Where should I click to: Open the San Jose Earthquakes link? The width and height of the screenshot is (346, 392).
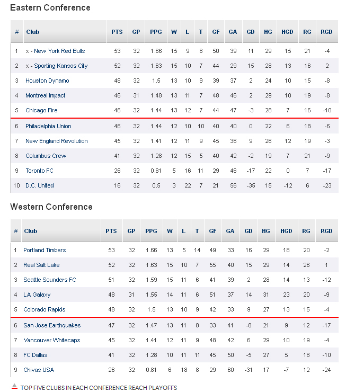tap(52, 325)
